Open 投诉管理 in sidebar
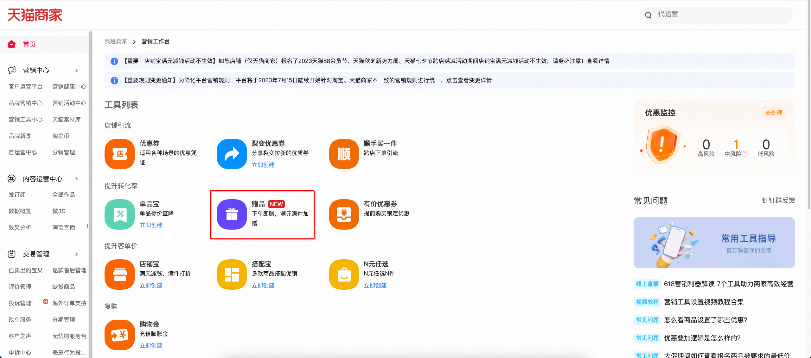Image resolution: width=811 pixels, height=358 pixels. [20, 303]
